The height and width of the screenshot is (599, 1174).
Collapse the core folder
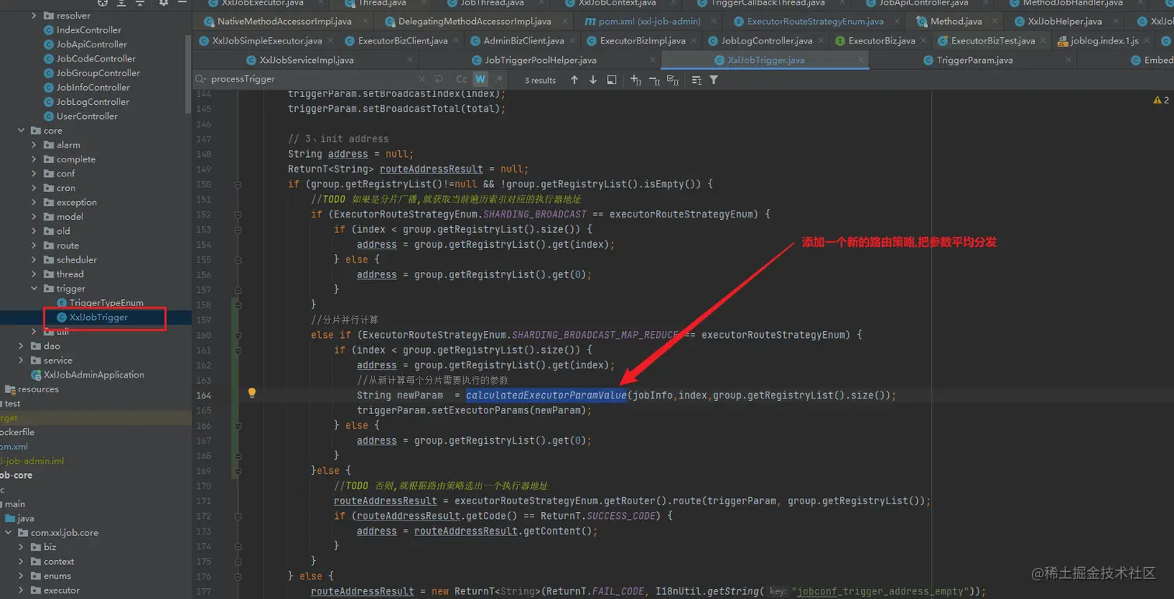pos(22,131)
